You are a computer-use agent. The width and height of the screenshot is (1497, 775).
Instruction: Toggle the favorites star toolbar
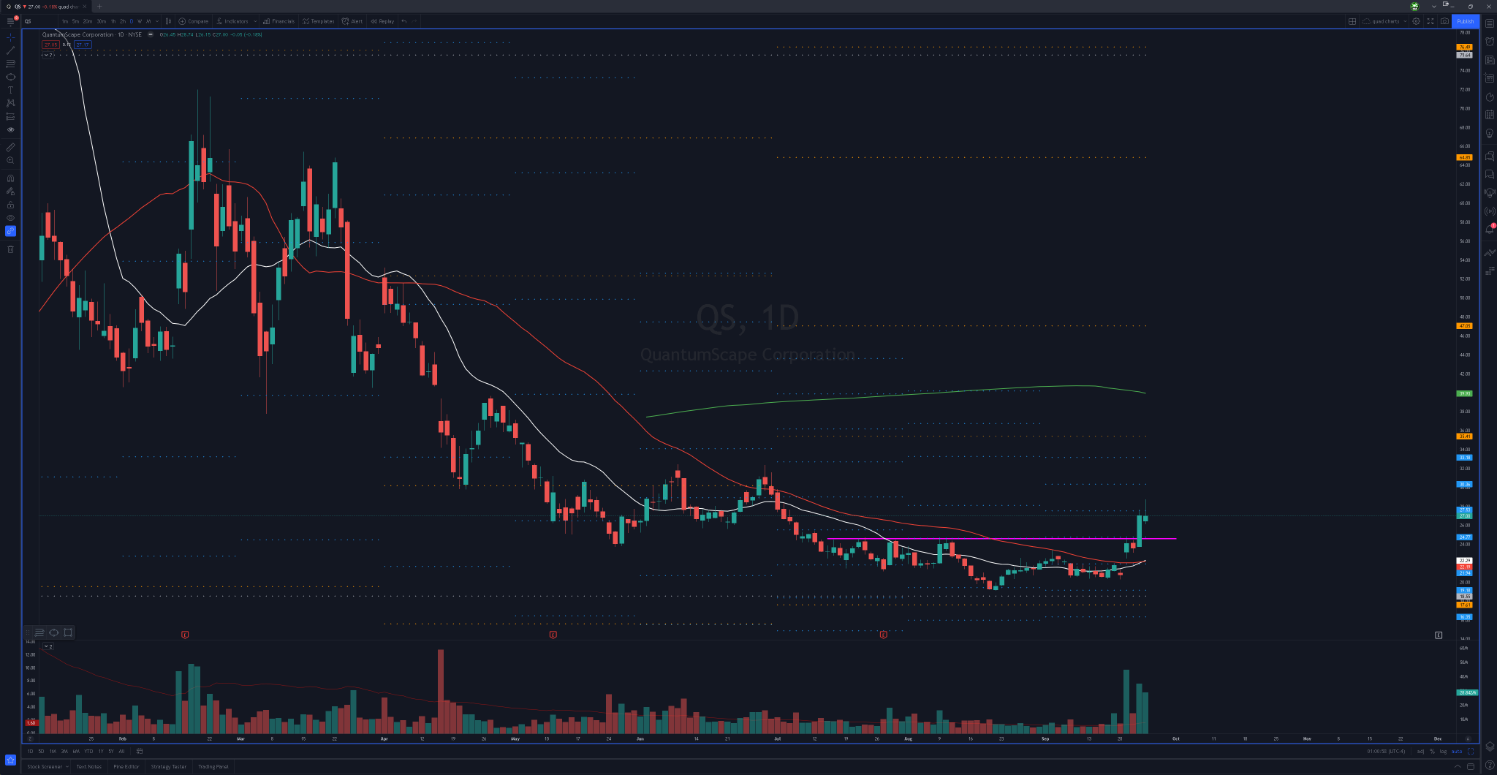point(10,760)
